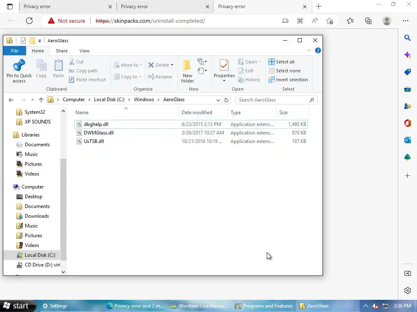Open a new browser tab
The height and width of the screenshot is (312, 417).
click(x=318, y=6)
